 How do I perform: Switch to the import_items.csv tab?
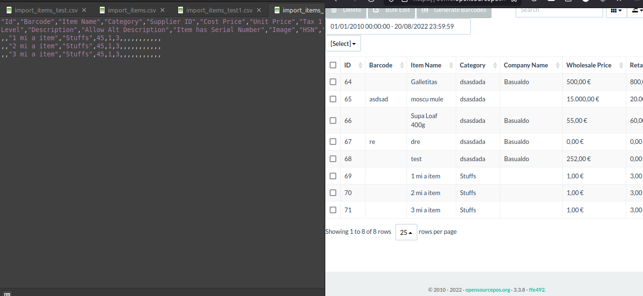click(131, 9)
